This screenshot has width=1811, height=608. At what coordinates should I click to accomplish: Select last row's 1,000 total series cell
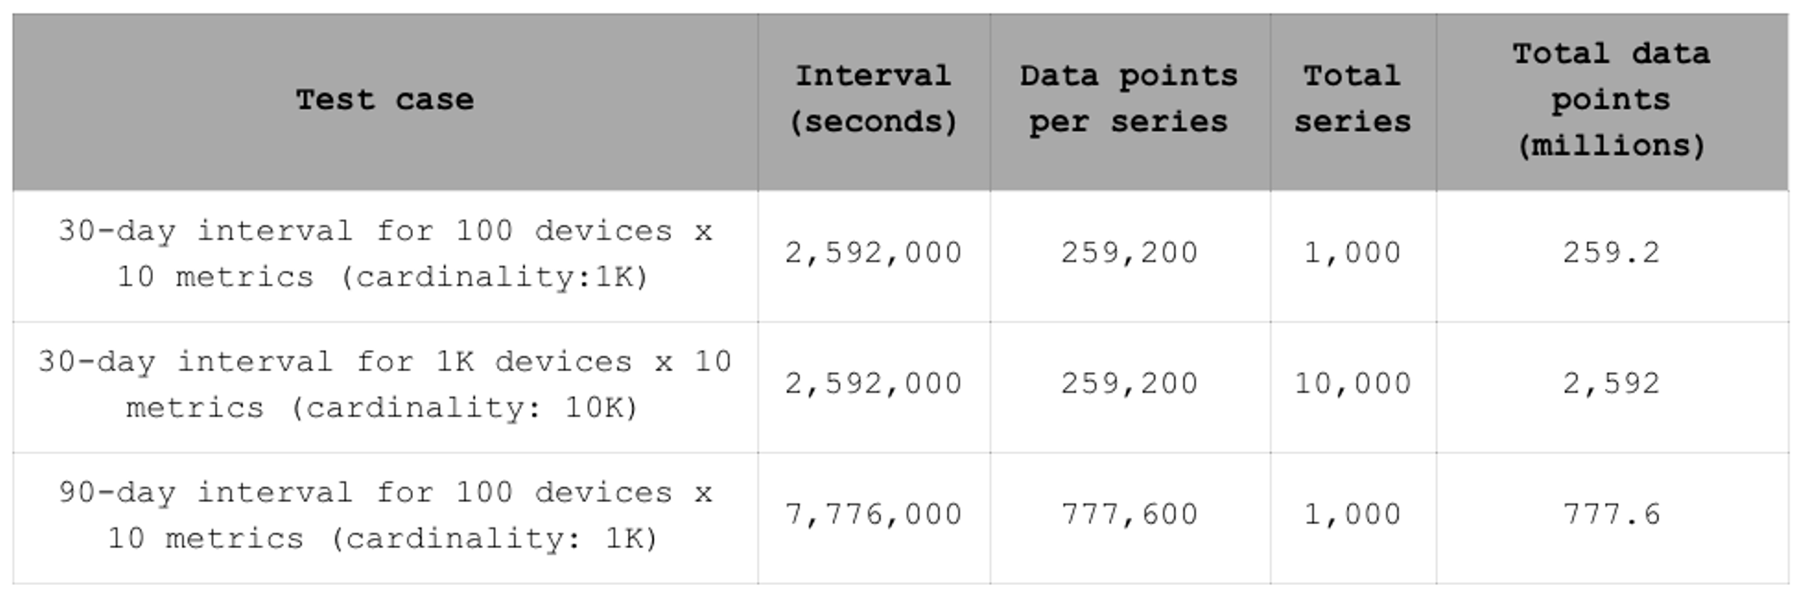pos(1353,517)
